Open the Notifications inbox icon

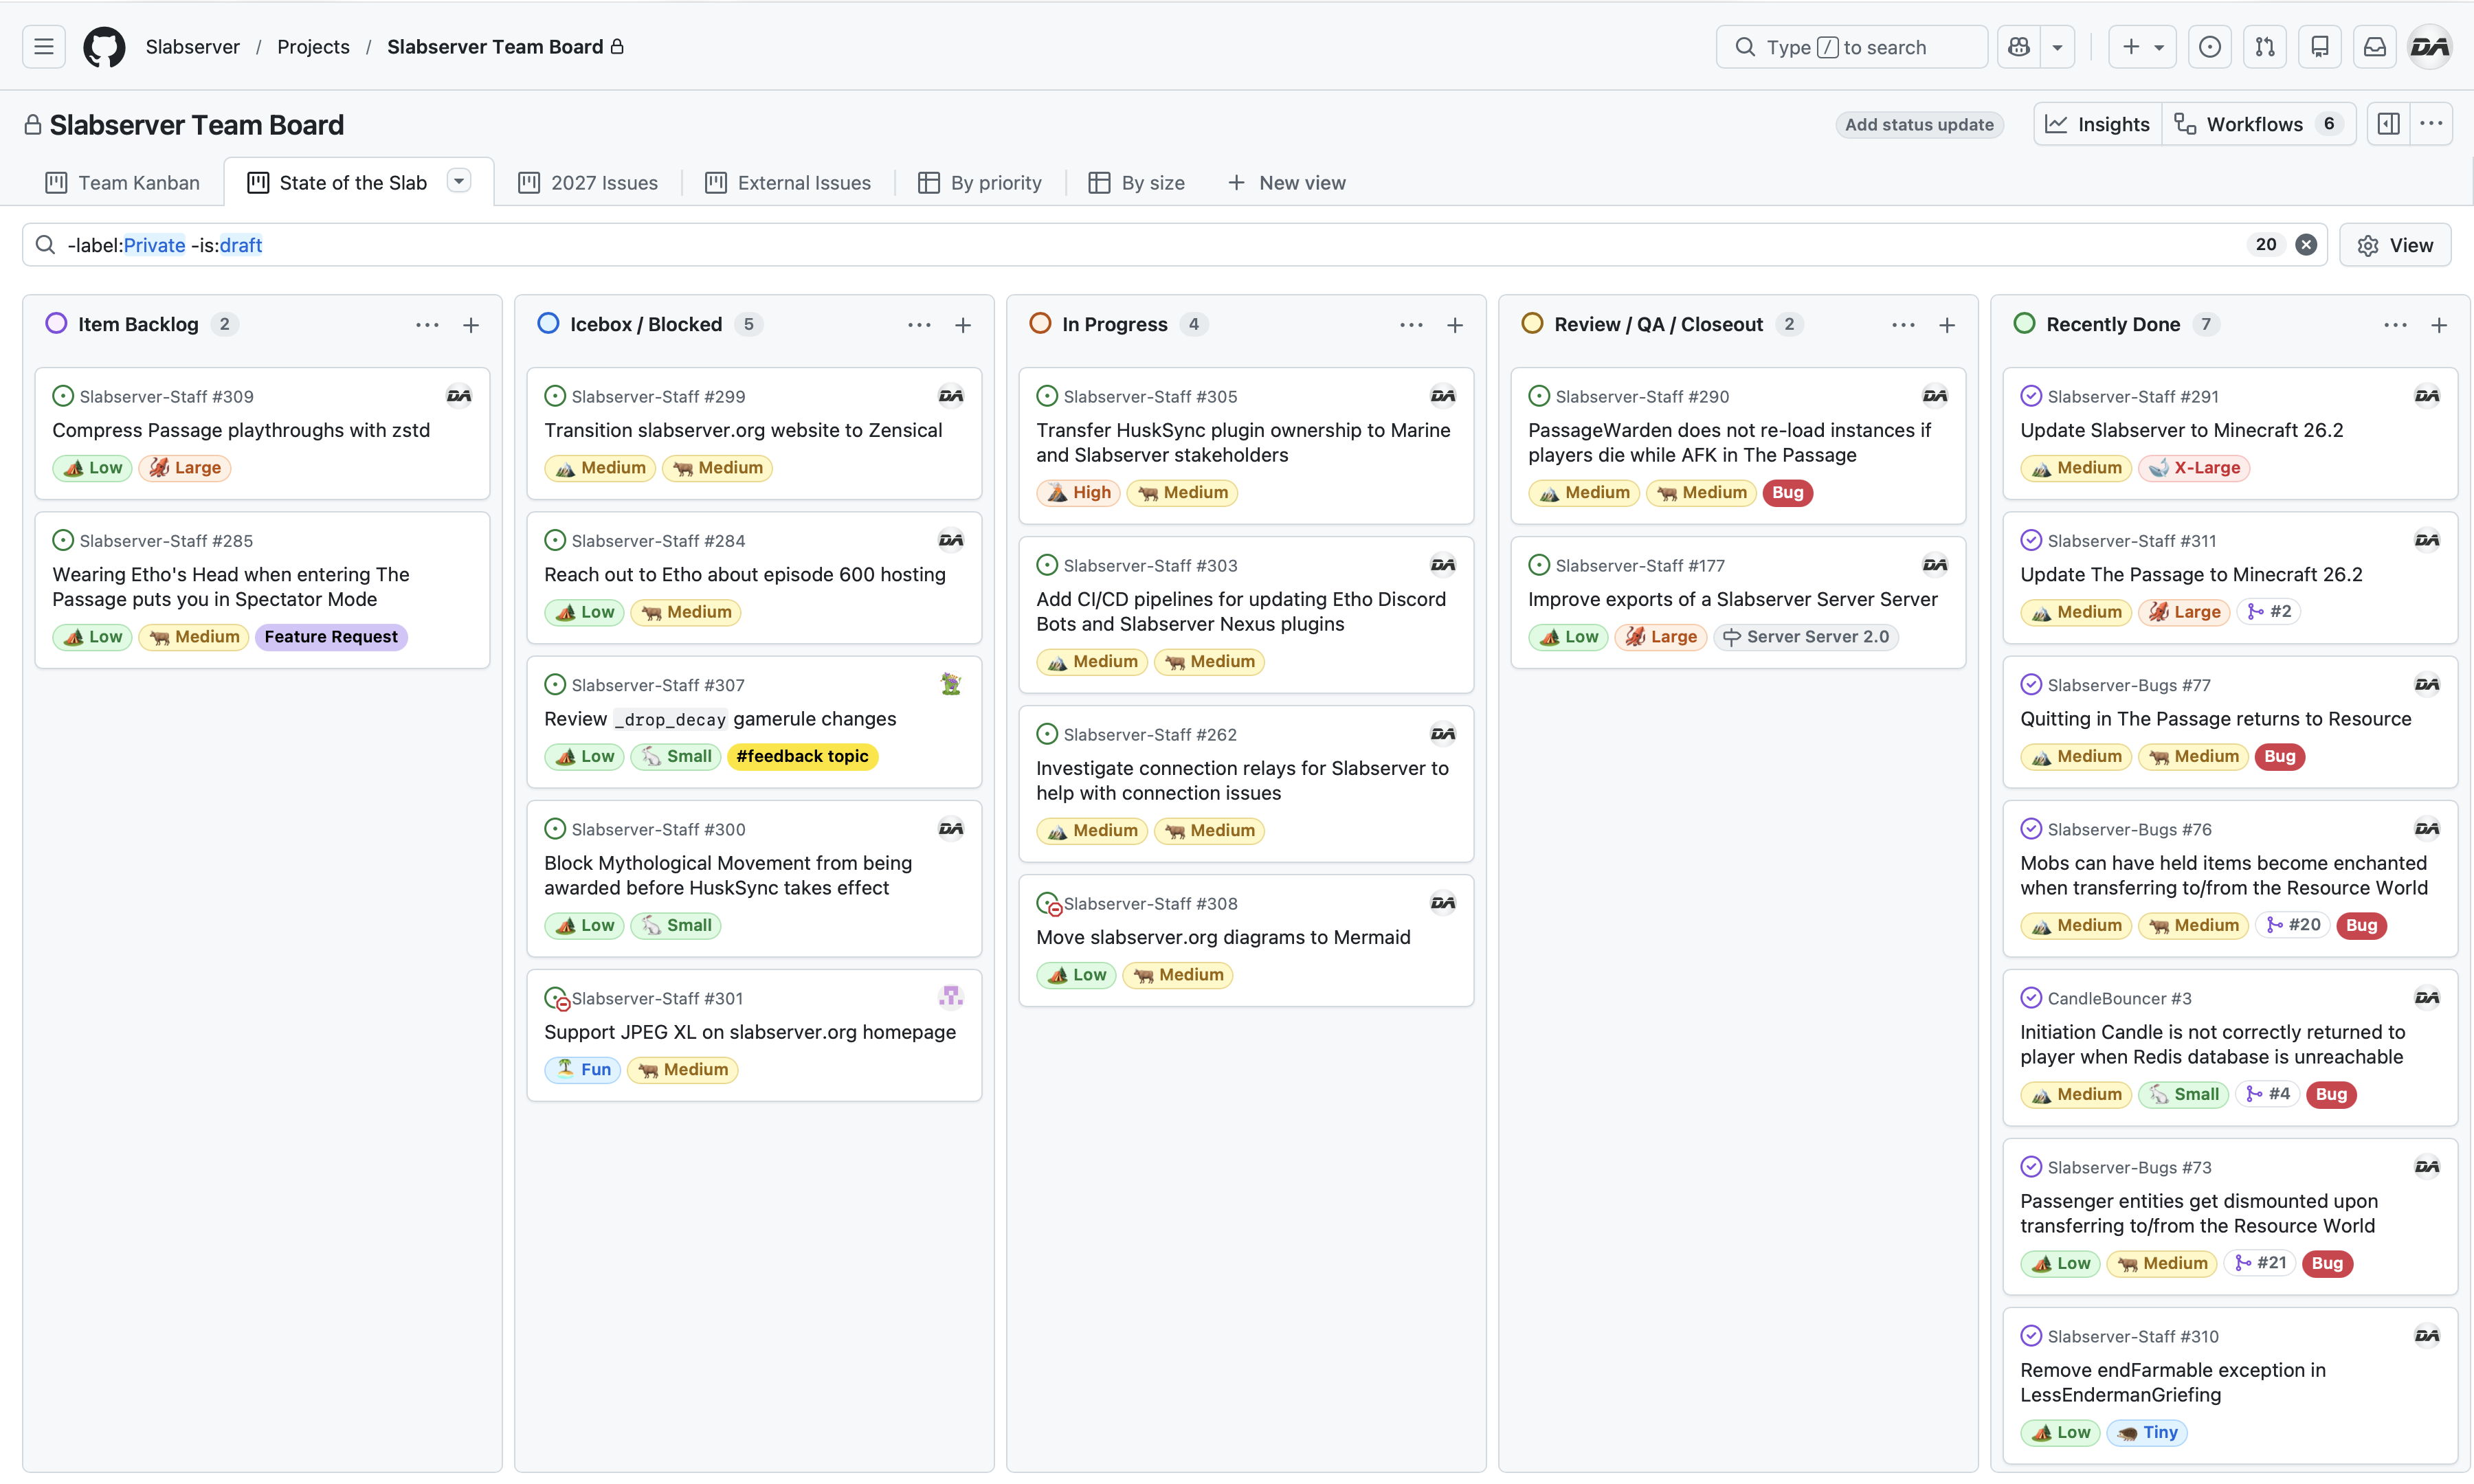(x=2375, y=47)
